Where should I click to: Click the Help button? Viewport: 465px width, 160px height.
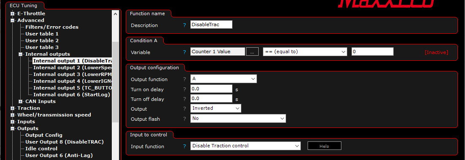[x=324, y=146]
